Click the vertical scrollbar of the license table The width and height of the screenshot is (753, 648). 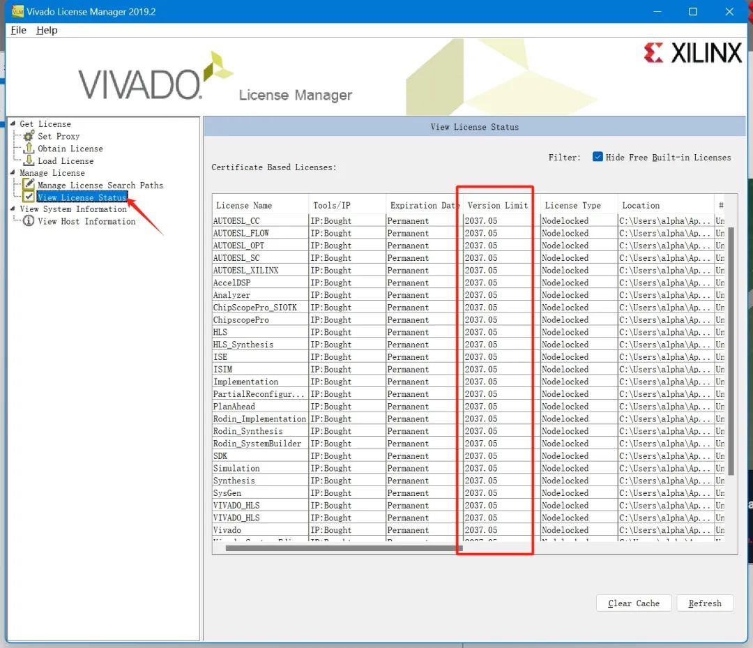click(731, 351)
